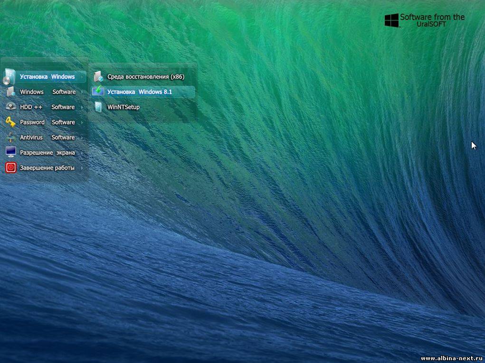Image resolution: width=485 pixels, height=363 pixels.
Task: Expand the arrow next to Завершение работы
Action: click(82, 168)
